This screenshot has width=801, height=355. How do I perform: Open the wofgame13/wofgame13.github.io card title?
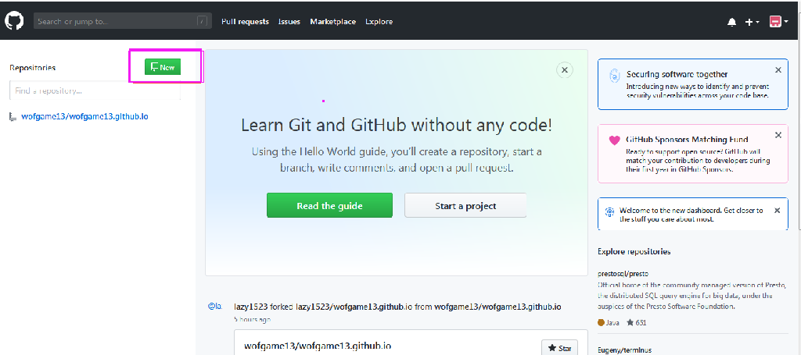[318, 346]
